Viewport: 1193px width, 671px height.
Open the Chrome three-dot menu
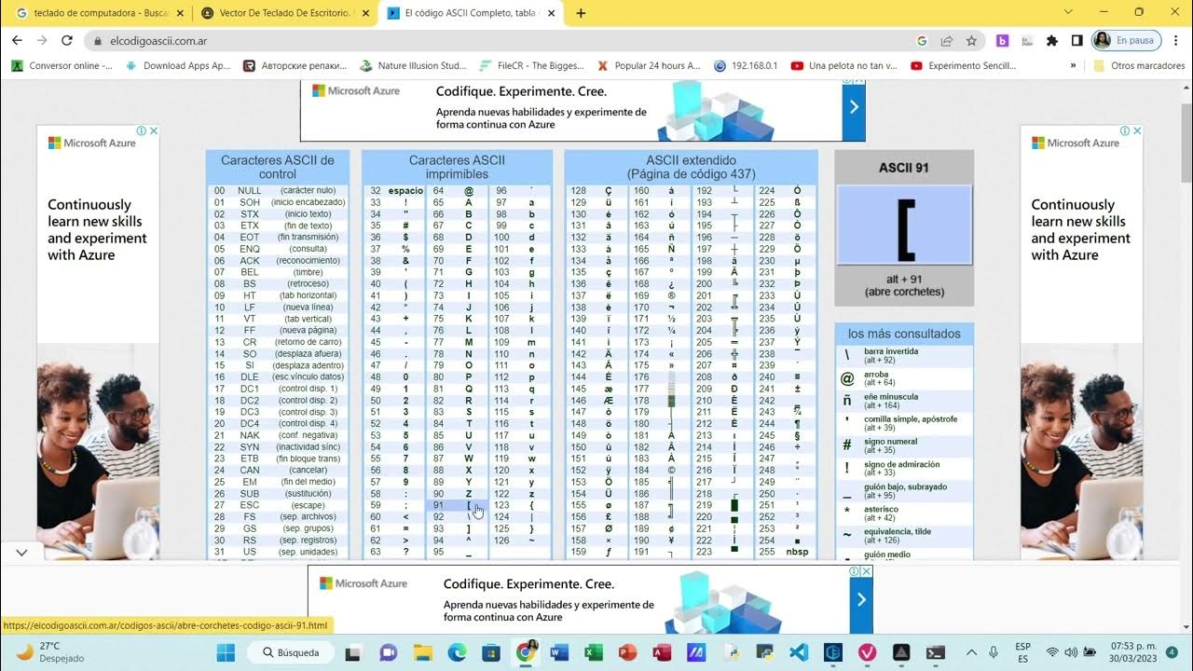click(x=1176, y=41)
